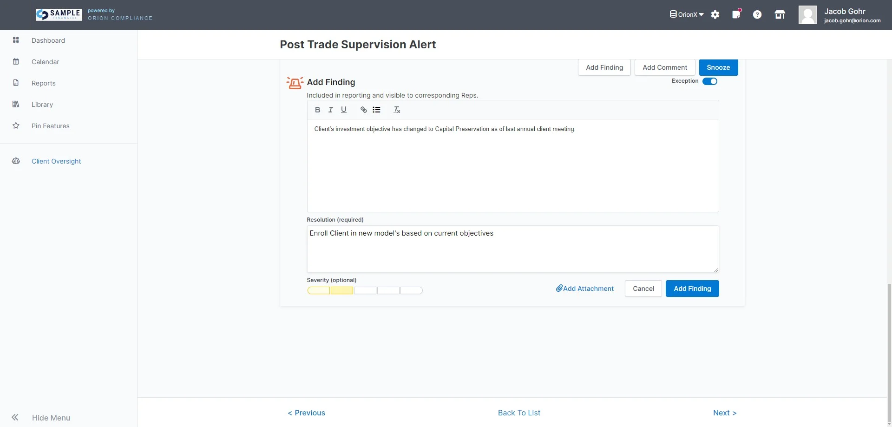Toggle bulleted list formatting
Image resolution: width=892 pixels, height=427 pixels.
(x=376, y=110)
